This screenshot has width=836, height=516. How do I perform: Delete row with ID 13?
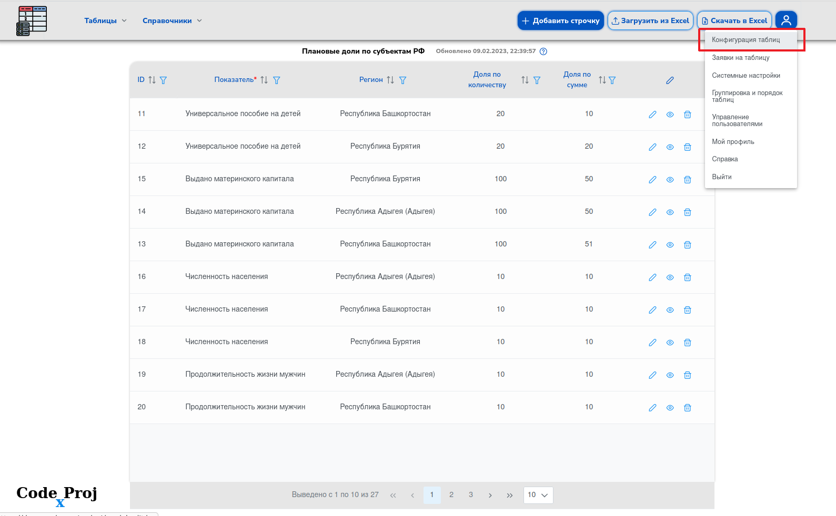[687, 245]
